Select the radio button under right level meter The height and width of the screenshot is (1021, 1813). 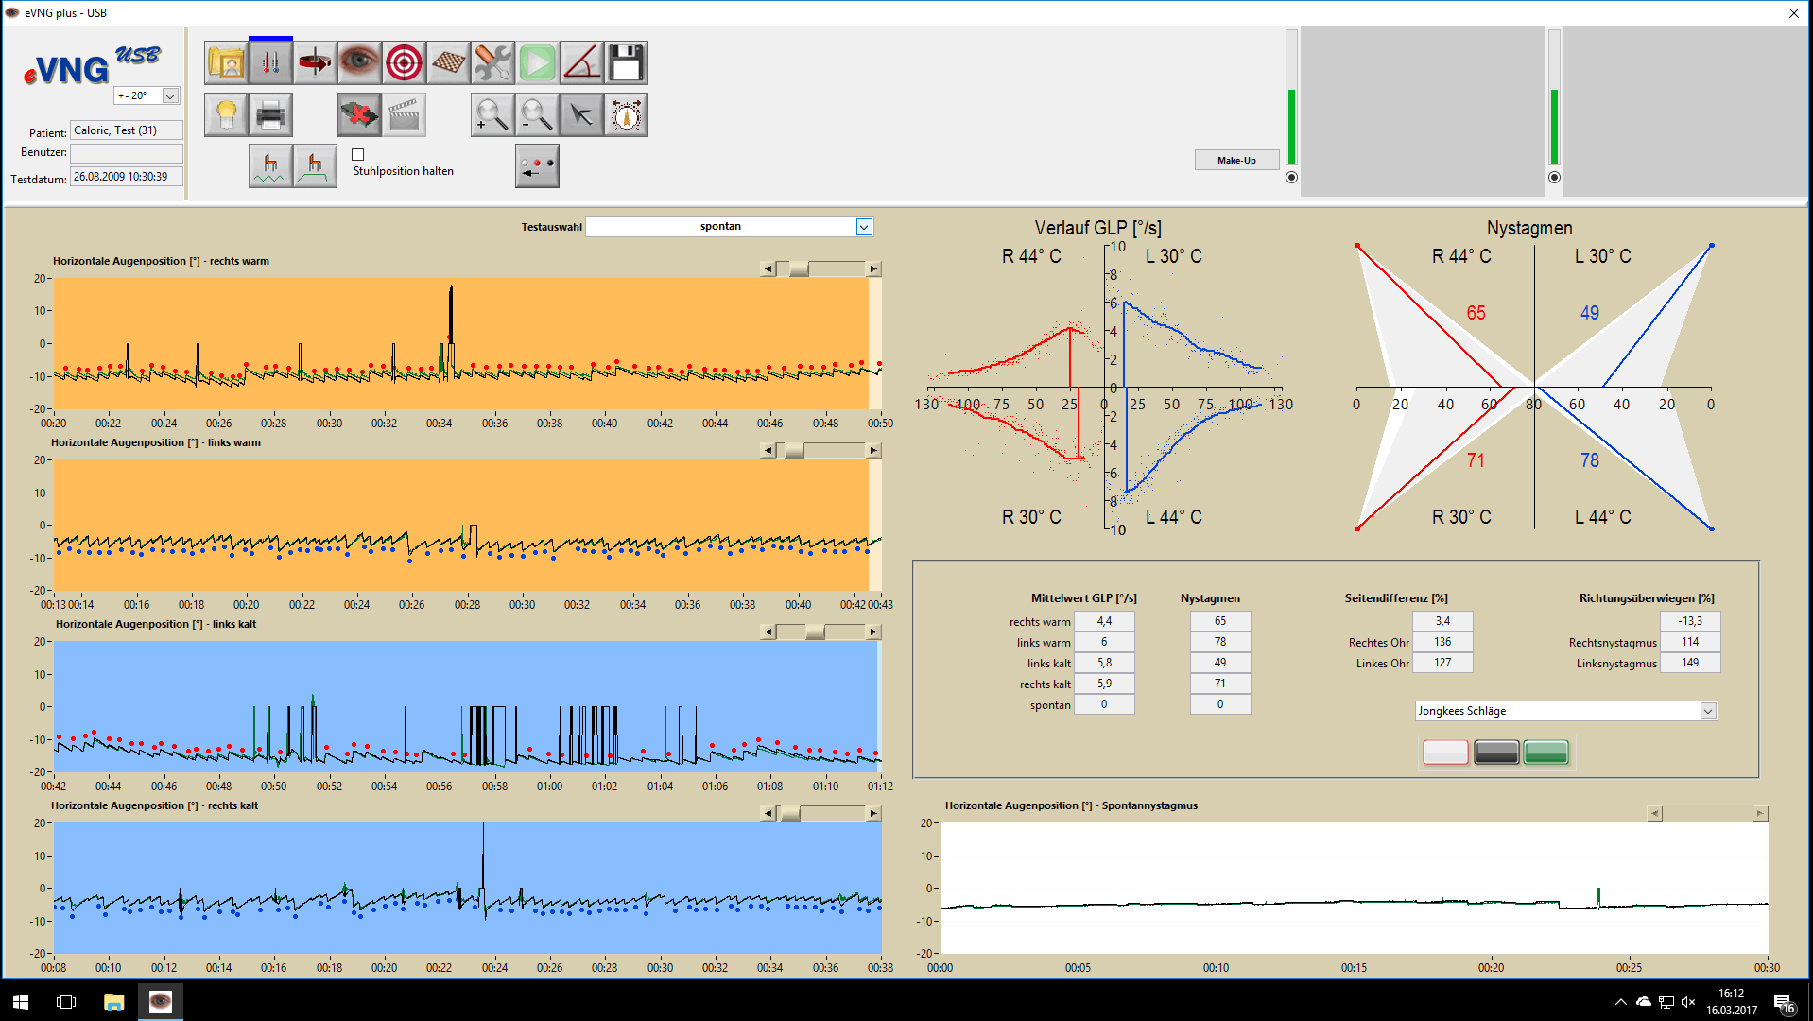[x=1554, y=178]
